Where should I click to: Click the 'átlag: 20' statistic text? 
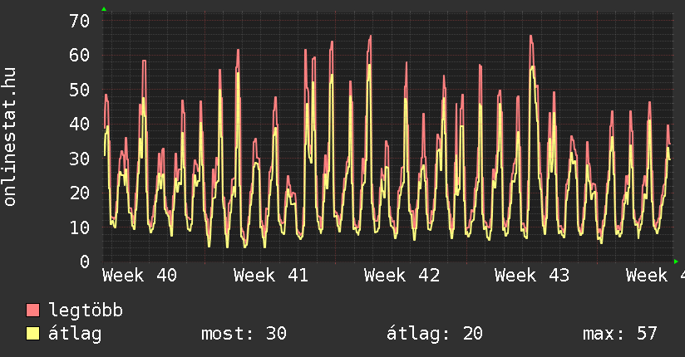(x=435, y=334)
